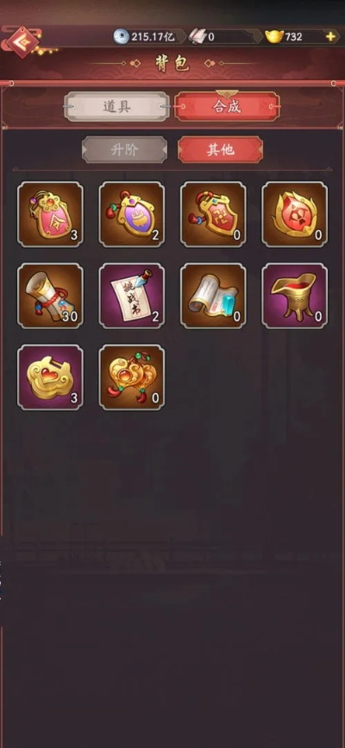The height and width of the screenshot is (748, 345).
Task: Select the golden wine goblet item
Action: pos(294,295)
